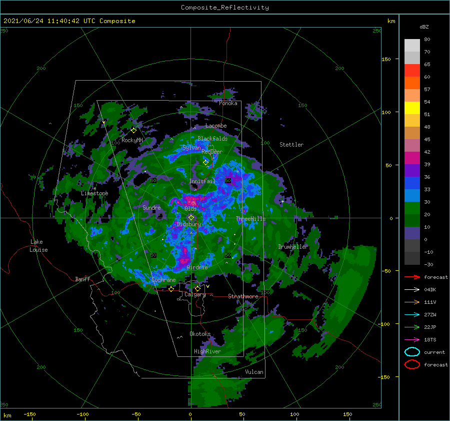Click the yellow diamond marker below Cochrane

[171, 289]
